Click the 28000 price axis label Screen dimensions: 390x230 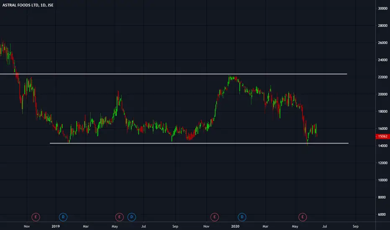pos(382,26)
